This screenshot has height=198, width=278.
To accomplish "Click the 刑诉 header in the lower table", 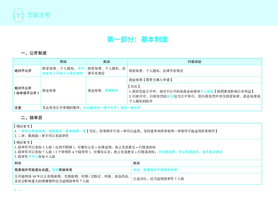I will (x=18, y=163).
